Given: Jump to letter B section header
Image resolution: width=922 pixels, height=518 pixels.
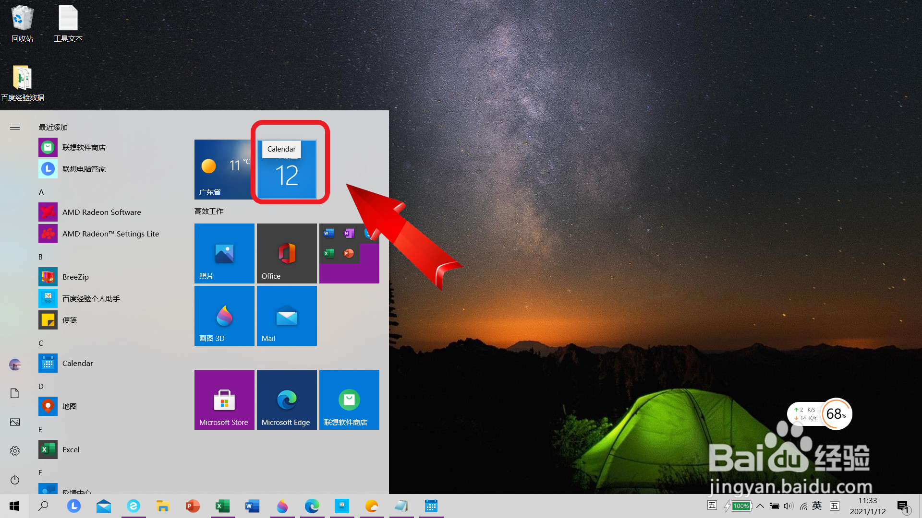Looking at the screenshot, I should pos(41,257).
